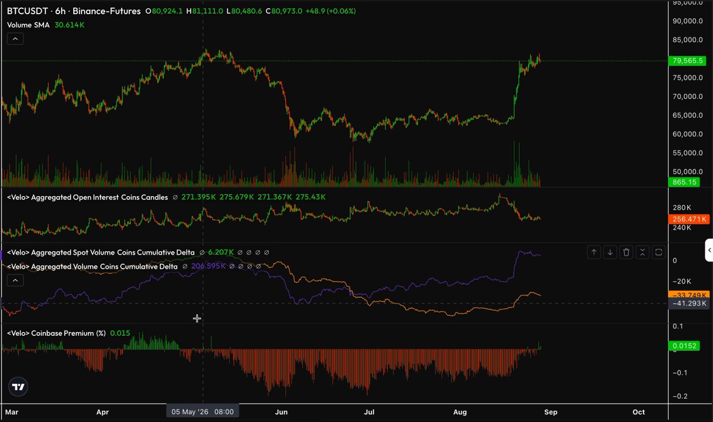Click the 05 May '26 08:00 date label
Viewport: 713px width, 422px height.
pyautogui.click(x=203, y=411)
